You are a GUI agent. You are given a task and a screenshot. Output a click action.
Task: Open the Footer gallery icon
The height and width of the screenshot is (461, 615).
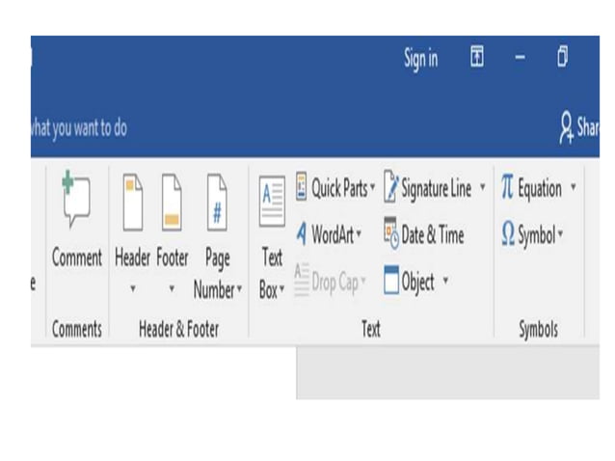(x=172, y=203)
